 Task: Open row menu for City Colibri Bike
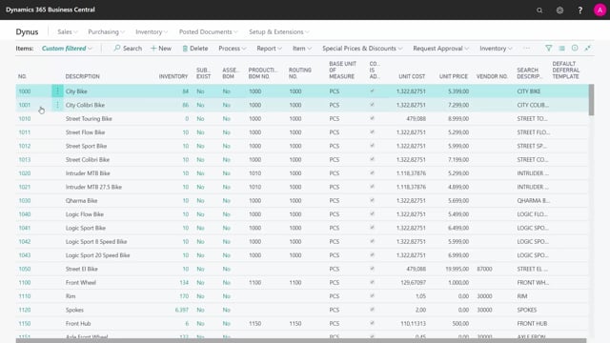(x=57, y=105)
